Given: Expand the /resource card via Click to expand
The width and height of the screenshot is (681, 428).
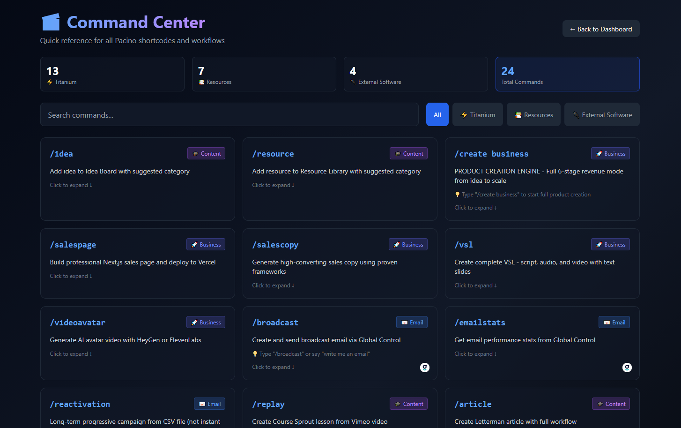Looking at the screenshot, I should point(273,185).
